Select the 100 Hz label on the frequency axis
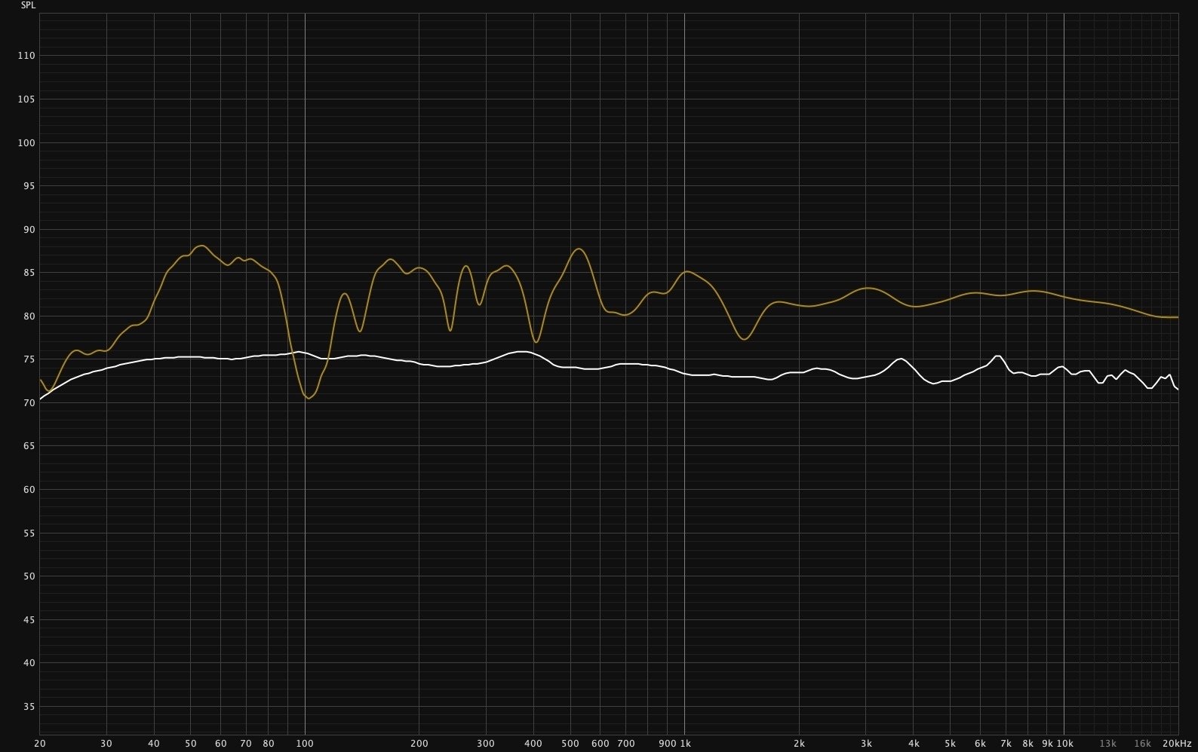Image resolution: width=1198 pixels, height=752 pixels. click(x=305, y=744)
